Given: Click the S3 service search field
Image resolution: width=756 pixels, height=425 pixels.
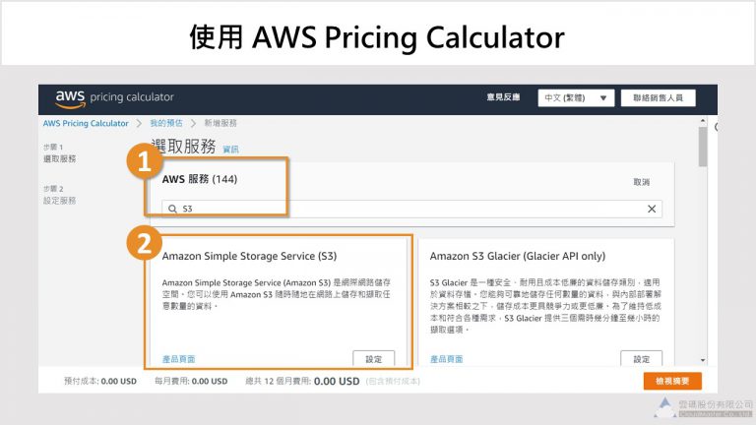Looking at the screenshot, I should pyautogui.click(x=413, y=209).
